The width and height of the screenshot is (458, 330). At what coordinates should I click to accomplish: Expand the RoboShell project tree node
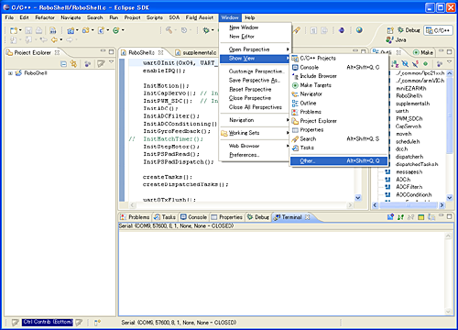(x=10, y=73)
